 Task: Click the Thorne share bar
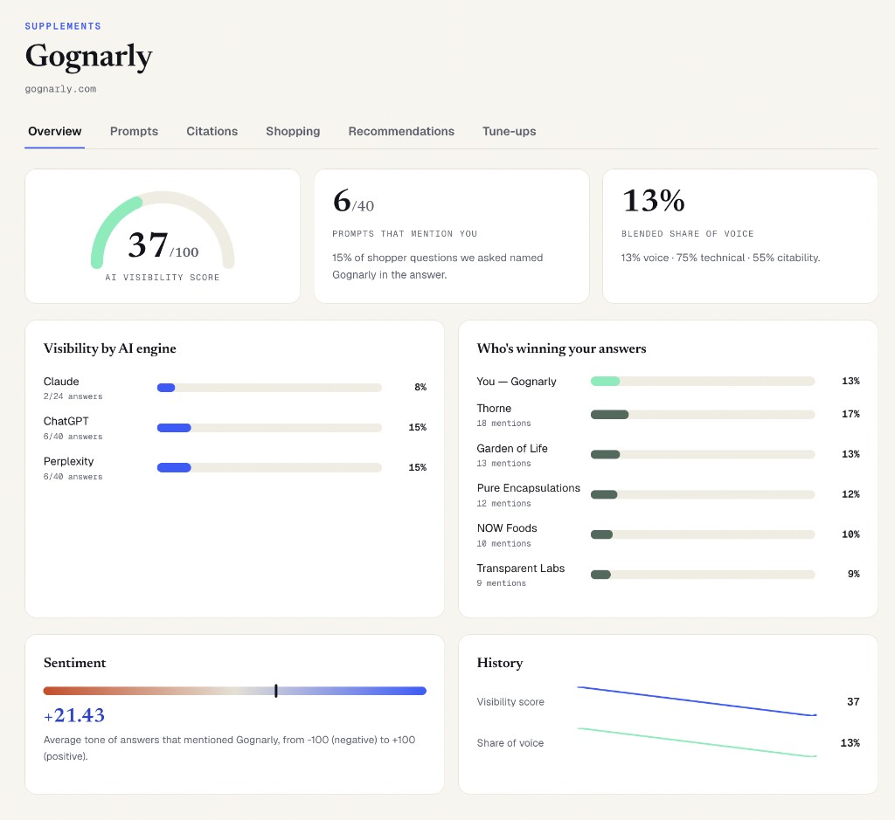click(703, 415)
